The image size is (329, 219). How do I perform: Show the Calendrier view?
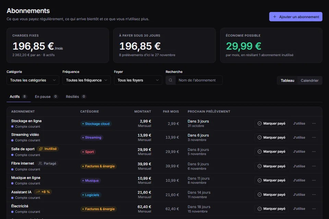click(309, 80)
